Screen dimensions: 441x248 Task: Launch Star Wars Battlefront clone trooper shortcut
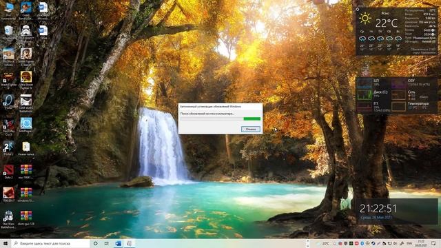click(9, 220)
